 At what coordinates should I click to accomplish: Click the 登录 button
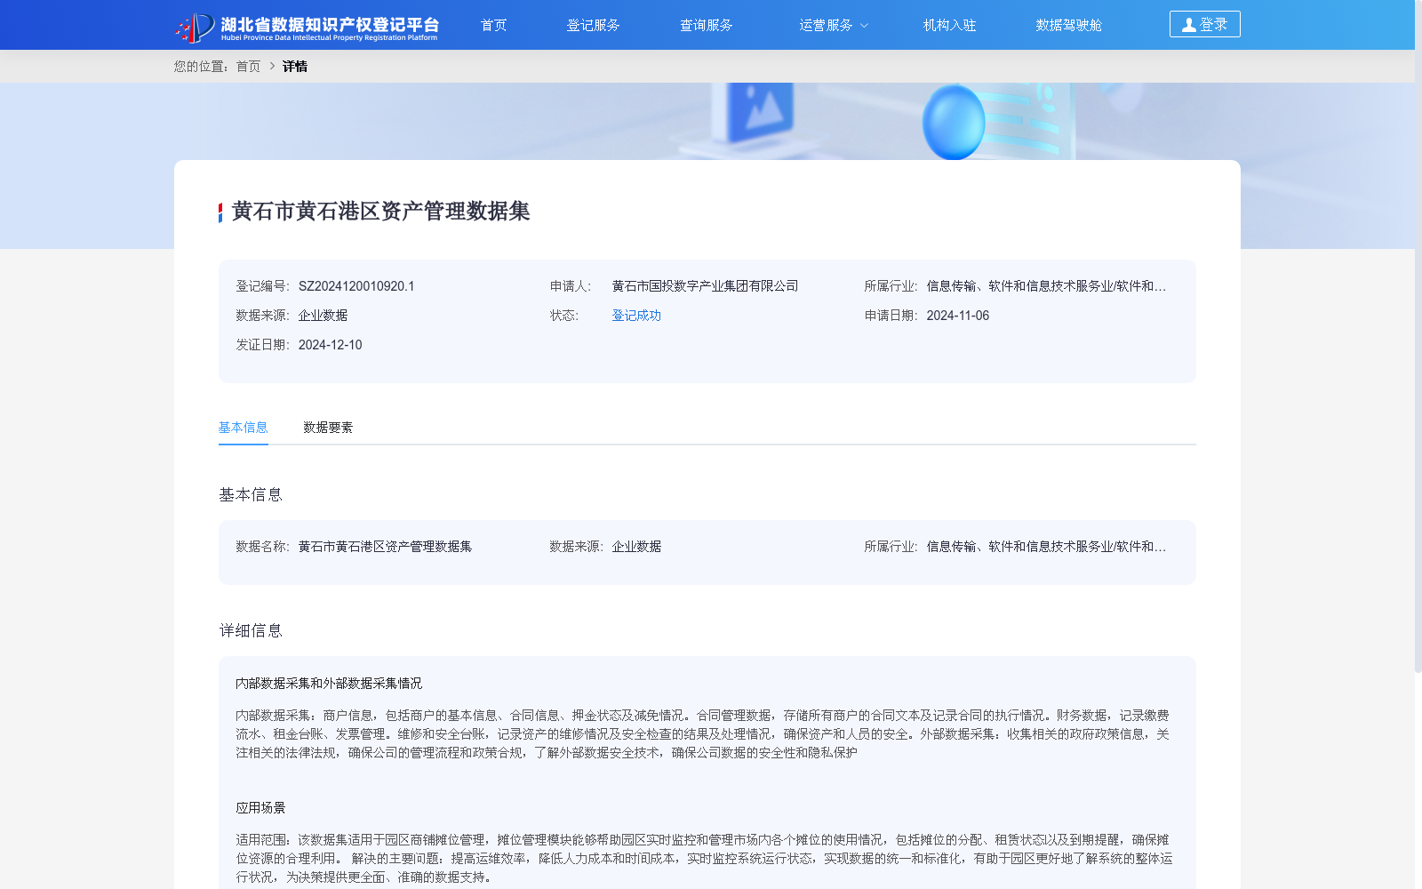1204,24
